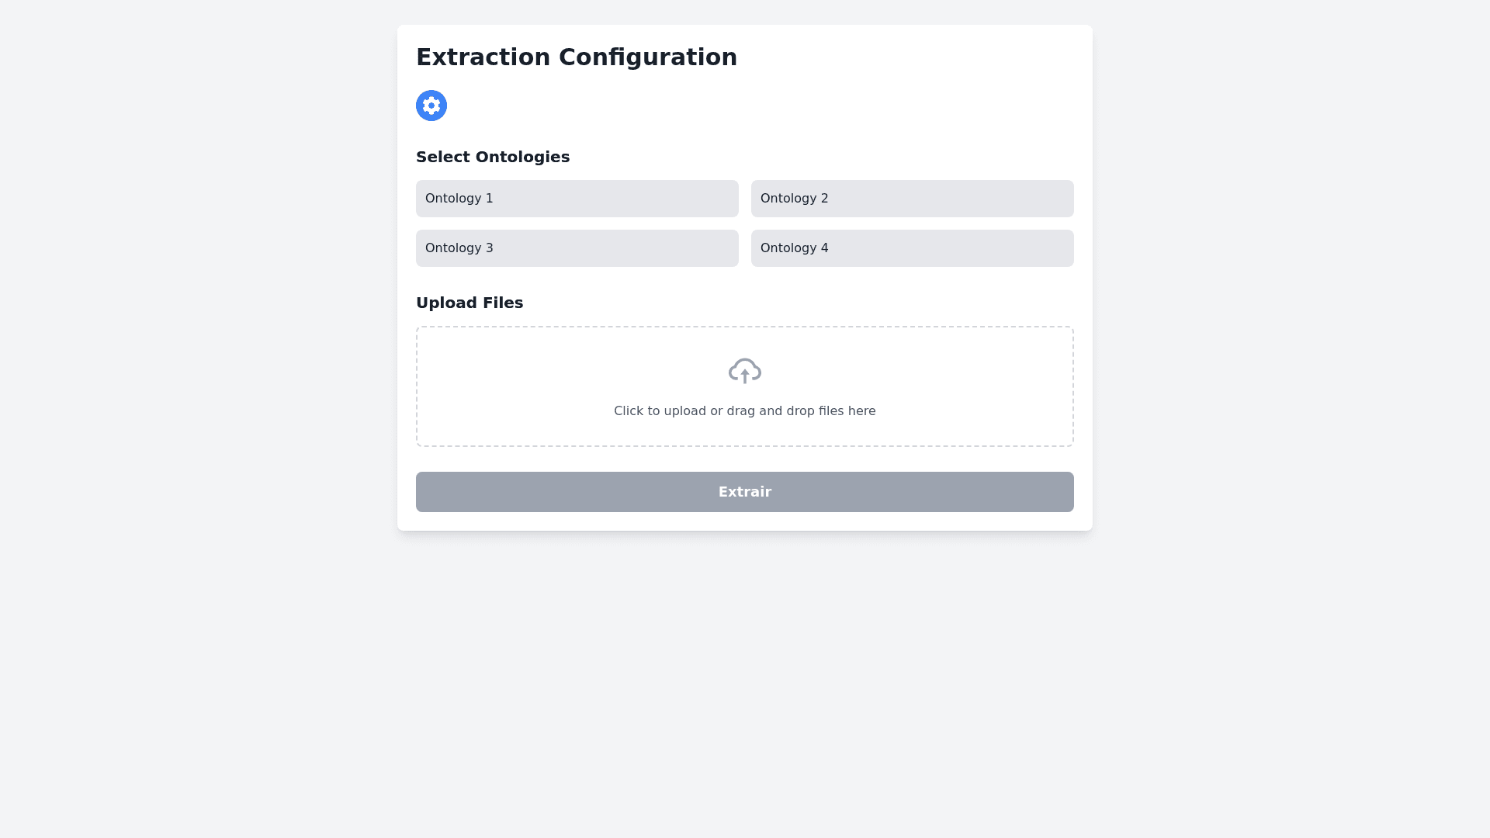Click the word "Extrair" on the gray bar
Image resolution: width=1490 pixels, height=838 pixels.
point(745,492)
